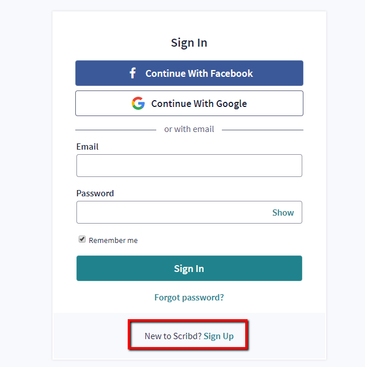Click the 'New to Scribd?' text
Viewport: 365px width, 367px height.
tap(172, 336)
